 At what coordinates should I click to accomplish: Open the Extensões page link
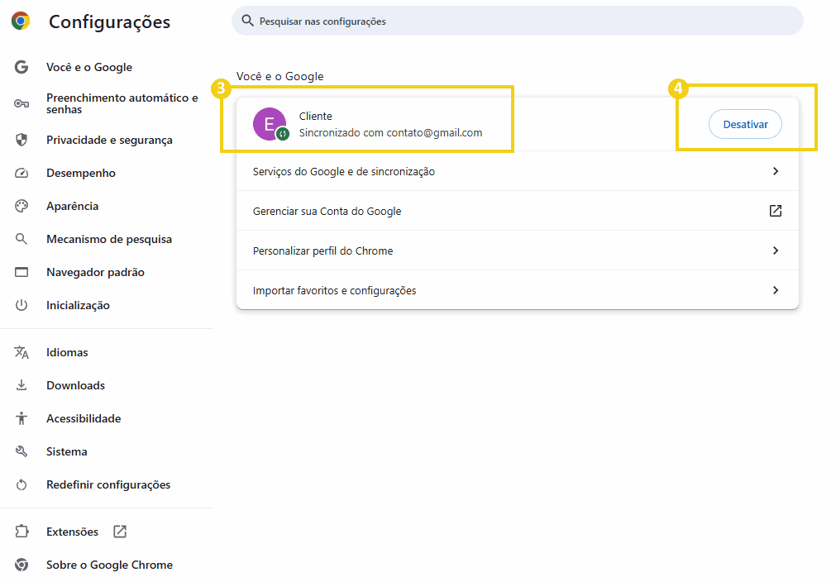click(73, 532)
